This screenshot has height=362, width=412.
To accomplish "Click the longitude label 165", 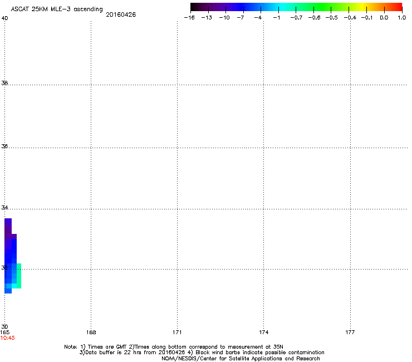I will click(4, 332).
